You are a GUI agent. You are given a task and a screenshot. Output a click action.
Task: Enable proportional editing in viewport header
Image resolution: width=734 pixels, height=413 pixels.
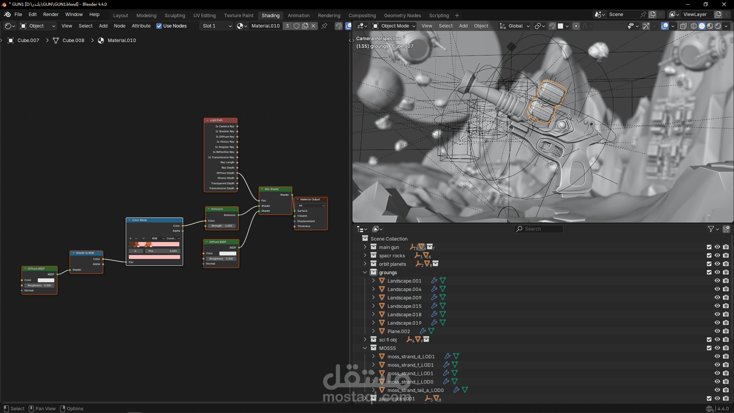click(576, 26)
